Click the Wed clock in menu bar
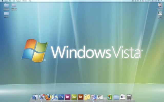The width and height of the screenshot is (164, 102). pos(156,1)
